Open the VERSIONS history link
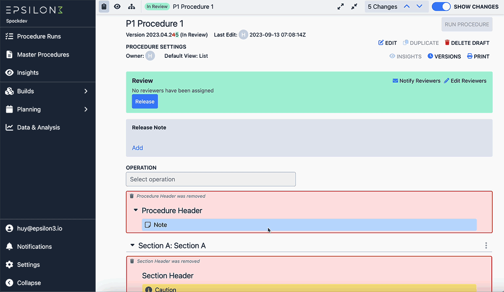The height and width of the screenshot is (292, 504). pos(444,56)
